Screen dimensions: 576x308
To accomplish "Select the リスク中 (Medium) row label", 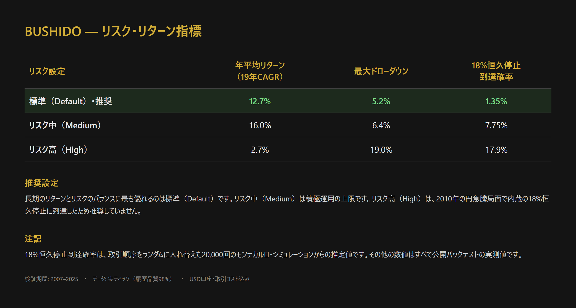I will click(65, 125).
